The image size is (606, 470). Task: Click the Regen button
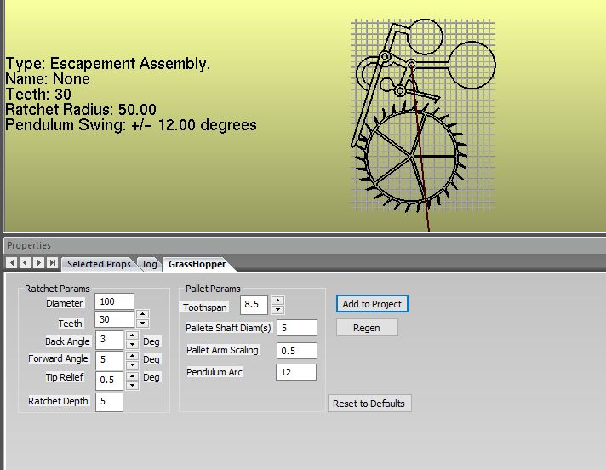click(367, 328)
